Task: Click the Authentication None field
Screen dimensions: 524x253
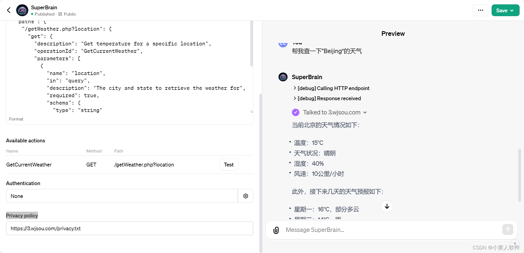Action: pos(122,196)
